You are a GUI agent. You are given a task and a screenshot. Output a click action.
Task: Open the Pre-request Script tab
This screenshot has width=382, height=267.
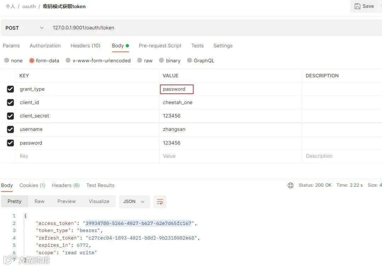(160, 46)
